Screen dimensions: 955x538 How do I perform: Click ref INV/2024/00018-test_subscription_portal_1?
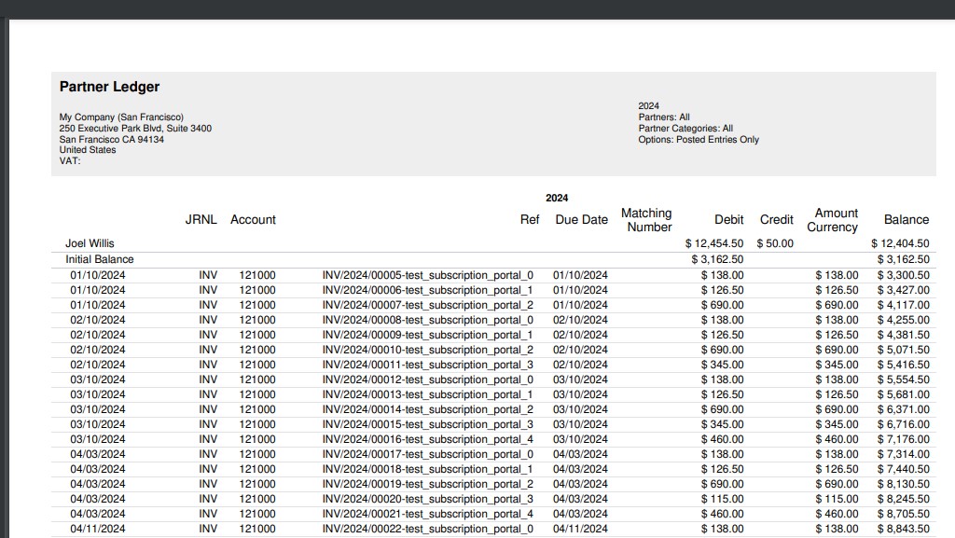point(427,469)
